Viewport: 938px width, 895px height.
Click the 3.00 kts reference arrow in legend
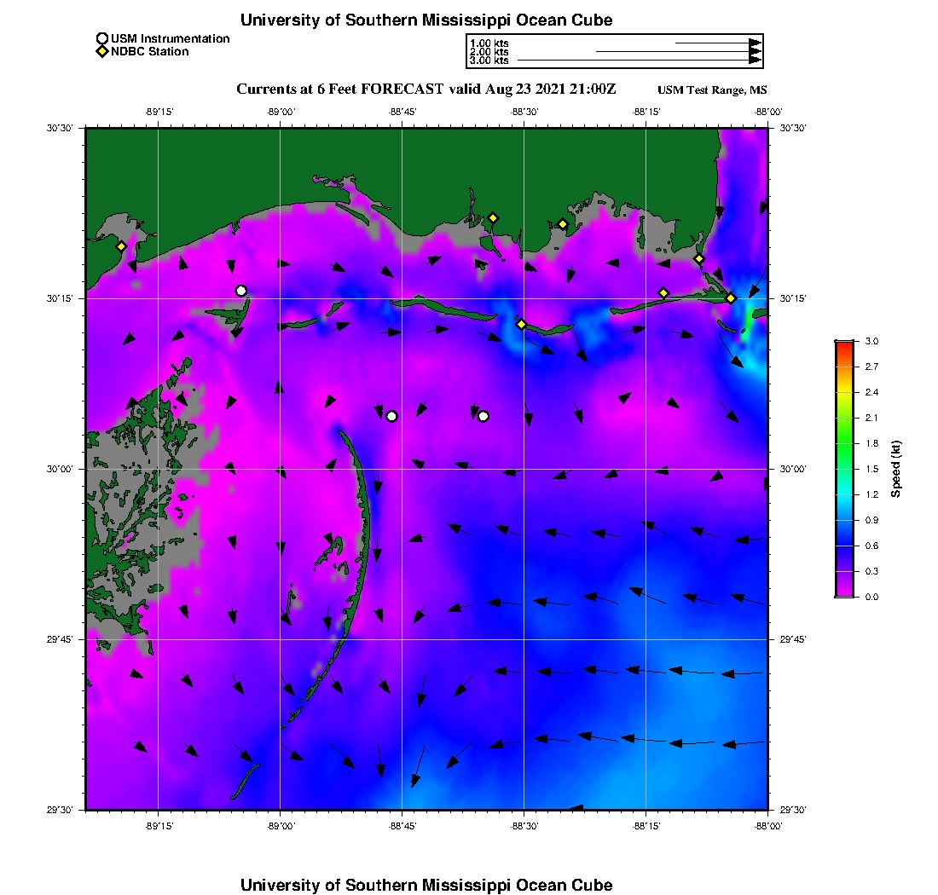pos(638,61)
